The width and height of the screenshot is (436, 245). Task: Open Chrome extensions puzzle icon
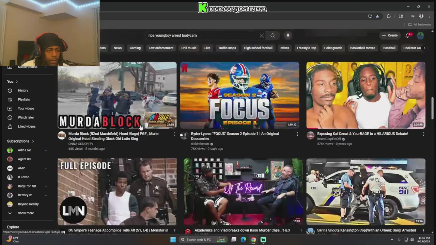point(389,16)
